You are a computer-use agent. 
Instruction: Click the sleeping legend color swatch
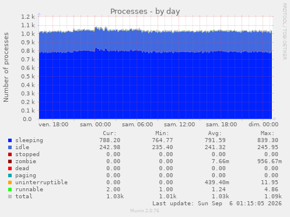[x=10, y=140]
